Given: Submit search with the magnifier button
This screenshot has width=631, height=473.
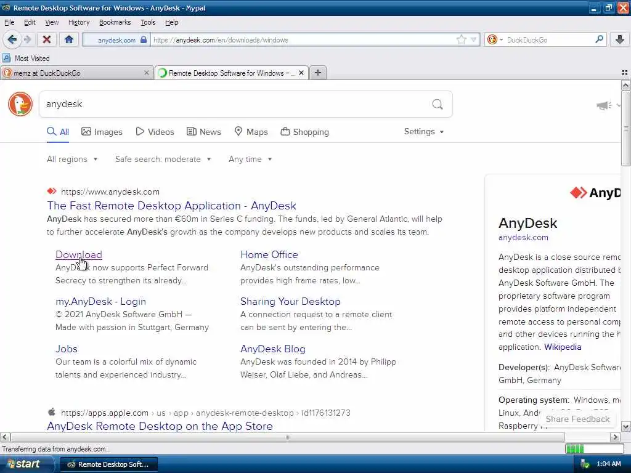Looking at the screenshot, I should pos(438,104).
